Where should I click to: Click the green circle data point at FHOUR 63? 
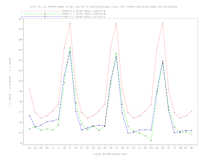pyautogui.click(x=151, y=140)
